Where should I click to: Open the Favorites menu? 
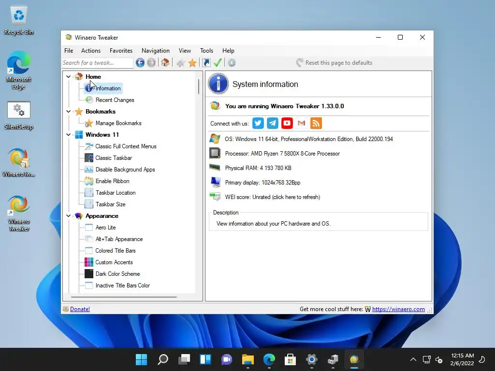(121, 50)
